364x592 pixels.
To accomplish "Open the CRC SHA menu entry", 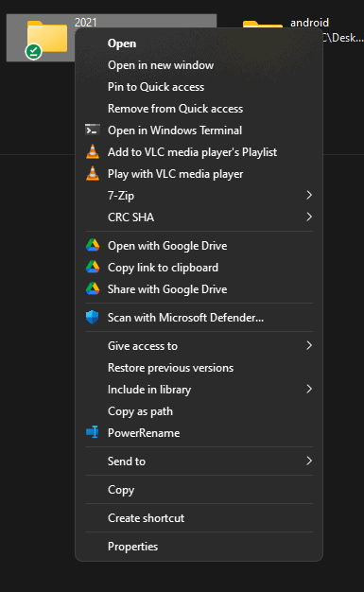I will [199, 218].
